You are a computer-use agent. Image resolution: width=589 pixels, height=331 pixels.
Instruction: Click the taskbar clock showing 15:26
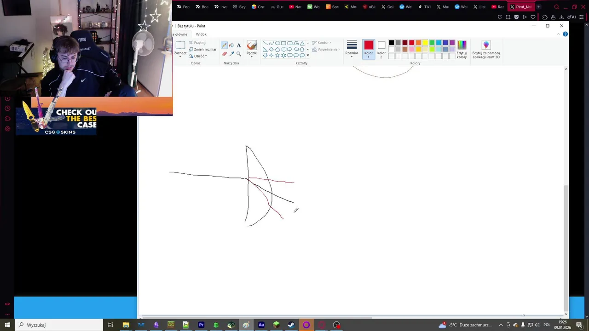(562, 325)
